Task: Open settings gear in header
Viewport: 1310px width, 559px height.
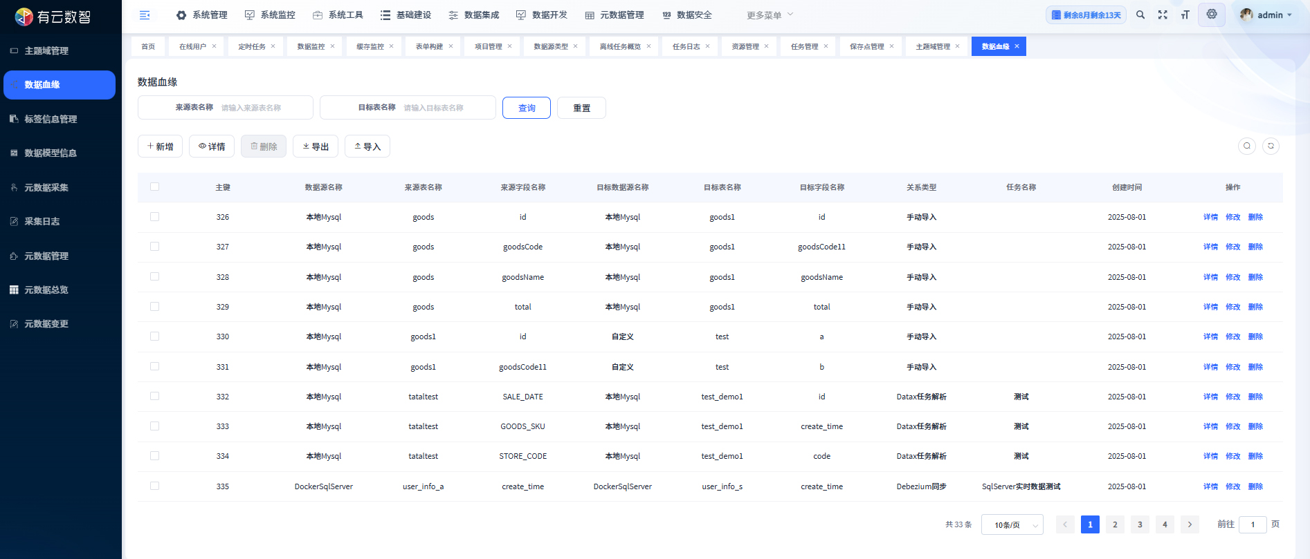Action: pos(1212,15)
